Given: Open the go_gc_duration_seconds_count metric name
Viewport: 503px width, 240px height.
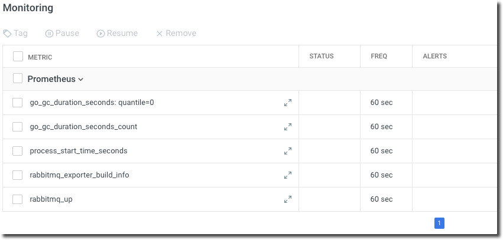Looking at the screenshot, I should point(83,127).
